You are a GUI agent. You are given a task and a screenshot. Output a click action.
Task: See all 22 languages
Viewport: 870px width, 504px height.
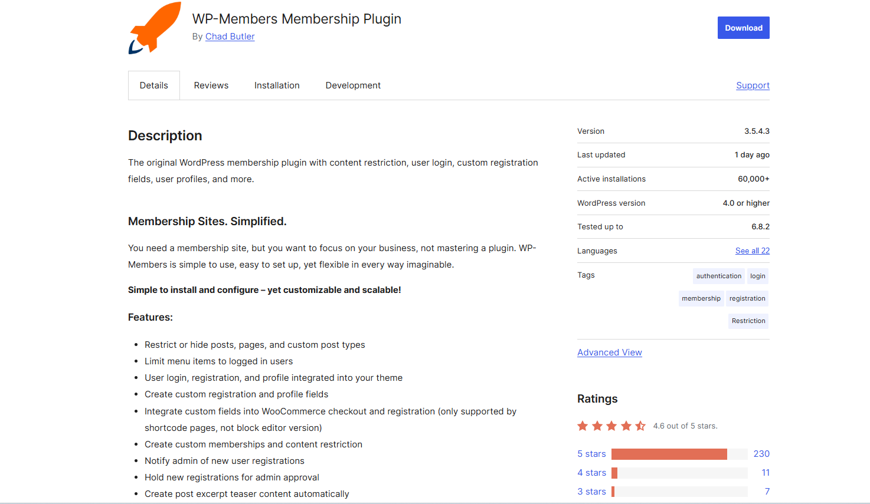[x=753, y=251]
